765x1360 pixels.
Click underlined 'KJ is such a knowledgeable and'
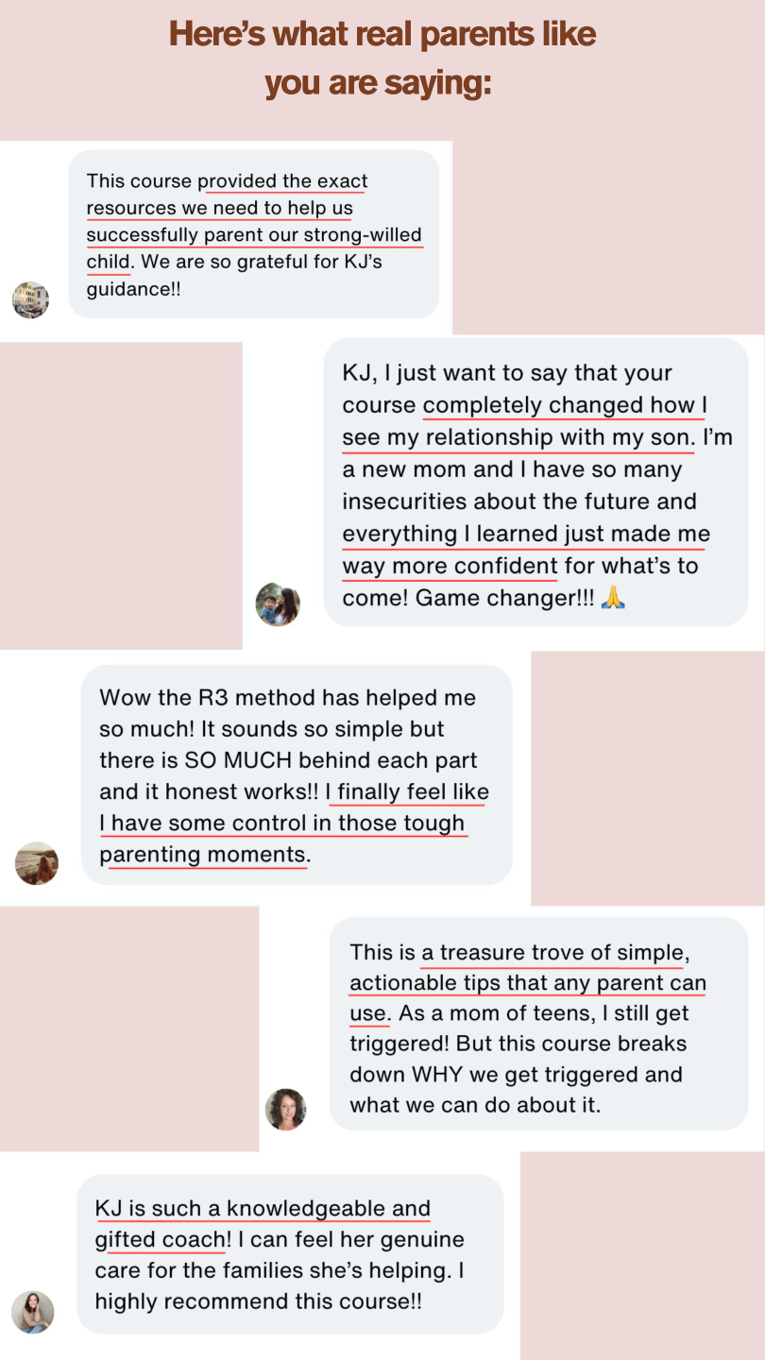pyautogui.click(x=263, y=1209)
